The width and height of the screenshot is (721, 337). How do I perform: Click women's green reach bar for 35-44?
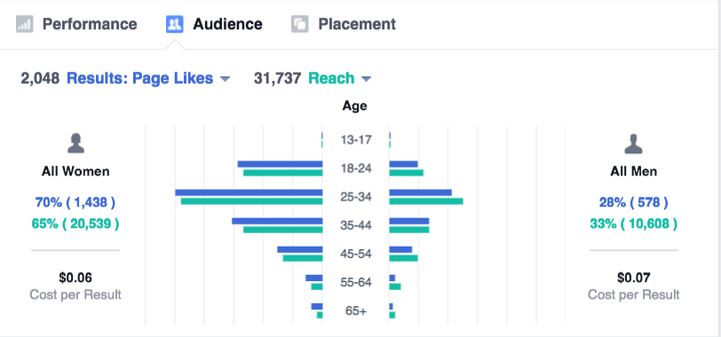(x=282, y=230)
